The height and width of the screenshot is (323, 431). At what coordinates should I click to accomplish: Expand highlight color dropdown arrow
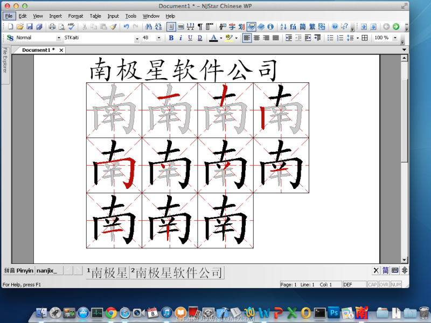(x=236, y=38)
